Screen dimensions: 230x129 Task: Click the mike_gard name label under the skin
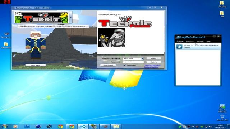(x=36, y=65)
